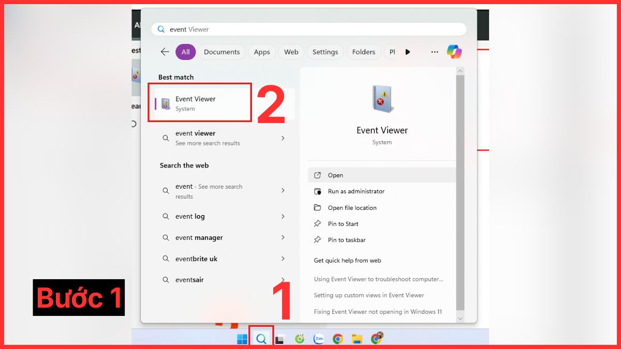The height and width of the screenshot is (349, 621).
Task: Click the Copilot icon in search panel
Action: (454, 52)
